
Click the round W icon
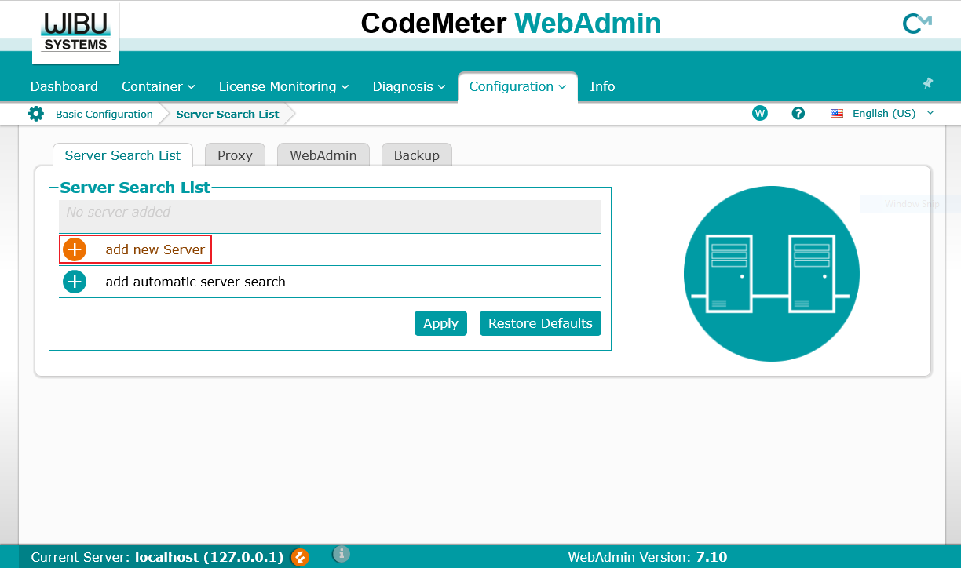tap(759, 113)
